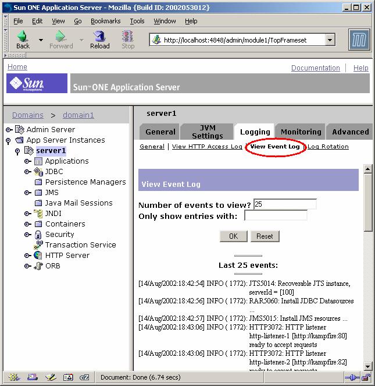Follow the Home link
This screenshot has width=375, height=386.
(x=17, y=67)
